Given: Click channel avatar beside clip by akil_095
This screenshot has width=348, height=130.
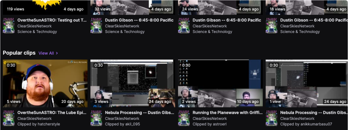Looking at the screenshot, I should click(96, 118).
